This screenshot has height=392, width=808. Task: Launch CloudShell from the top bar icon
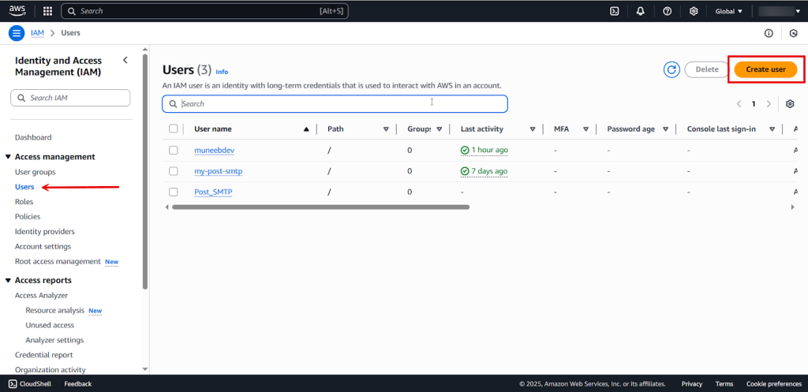tap(614, 11)
